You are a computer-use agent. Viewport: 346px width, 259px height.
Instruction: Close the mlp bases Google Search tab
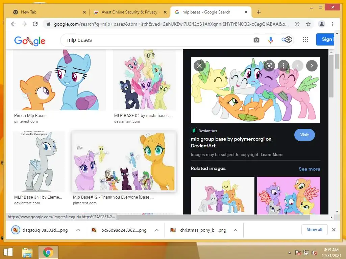(x=246, y=12)
